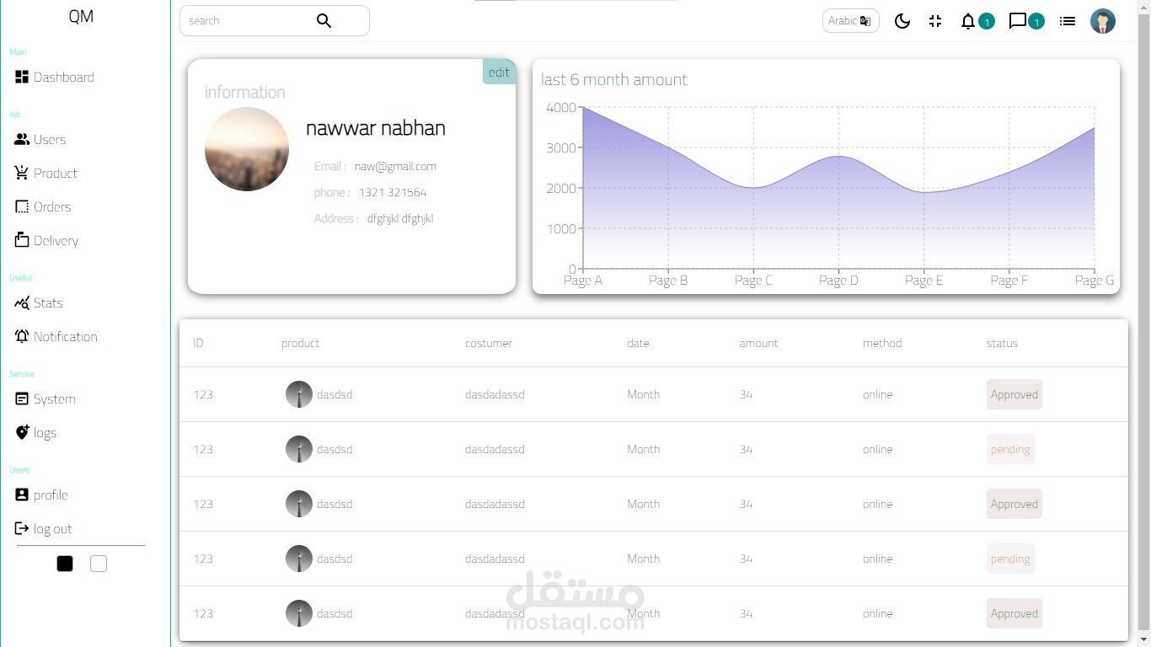This screenshot has width=1151, height=647.
Task: Open Product page in sidebar
Action: click(46, 174)
